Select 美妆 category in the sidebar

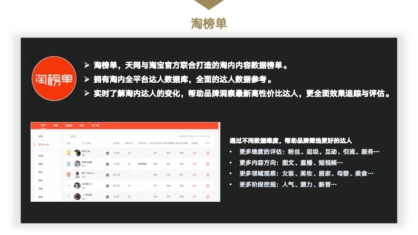point(41,172)
